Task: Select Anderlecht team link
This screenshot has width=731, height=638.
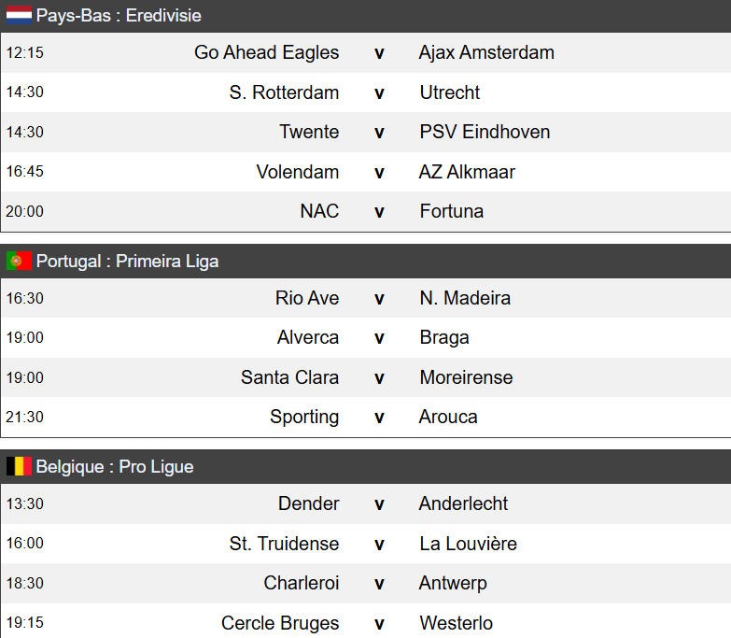Action: click(x=463, y=503)
